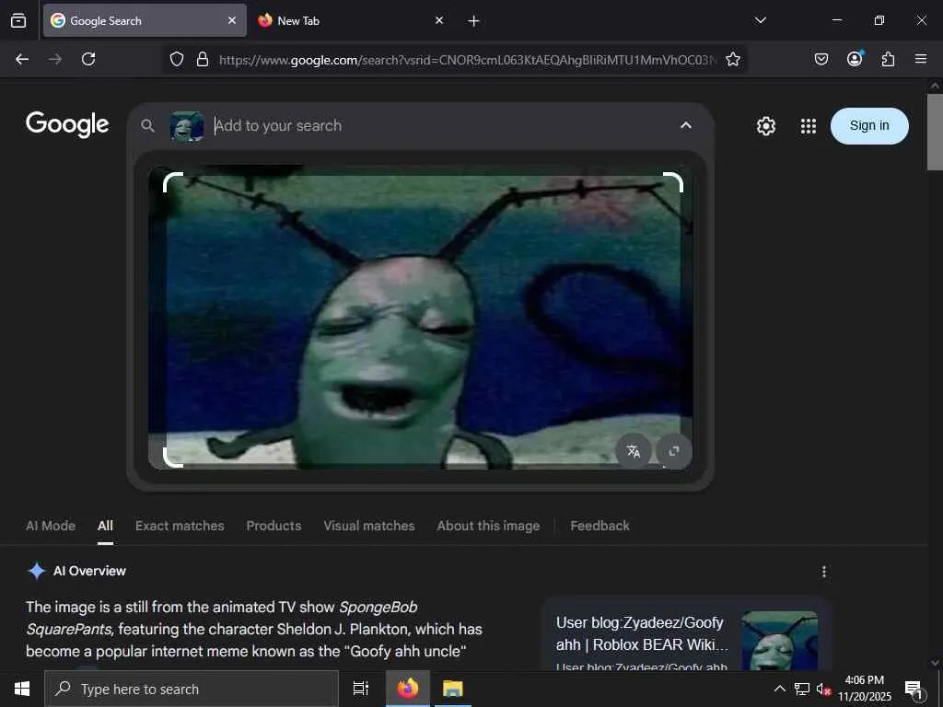Open the Google apps grid
Screen dimensions: 943x707
pyautogui.click(x=809, y=125)
